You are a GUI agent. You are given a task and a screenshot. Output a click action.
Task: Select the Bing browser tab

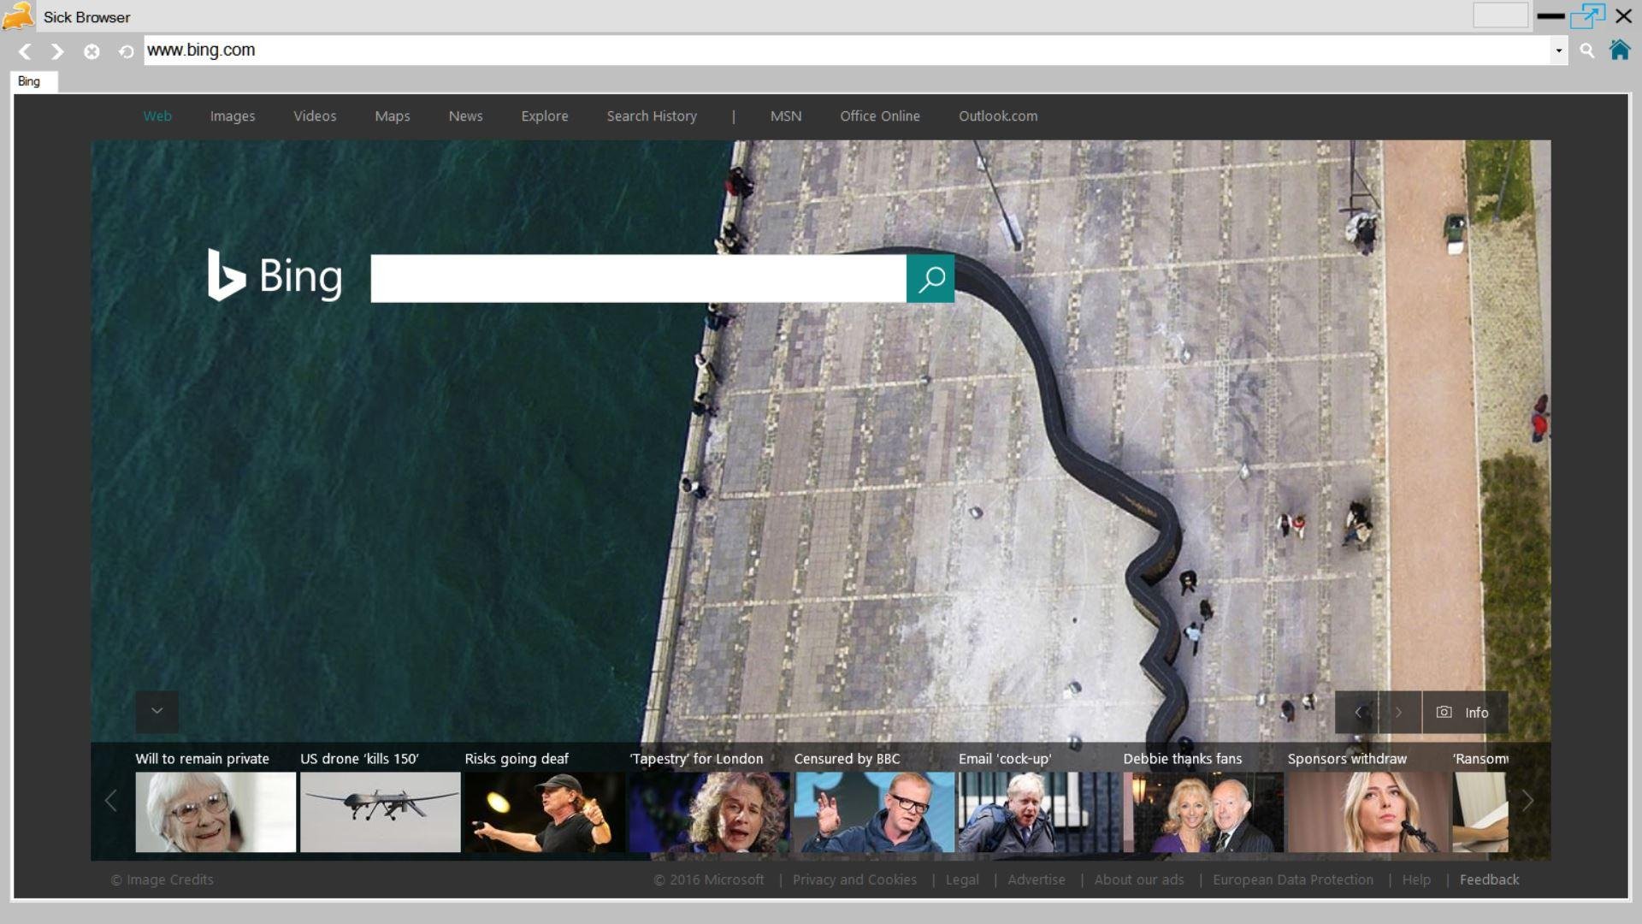[x=29, y=81]
